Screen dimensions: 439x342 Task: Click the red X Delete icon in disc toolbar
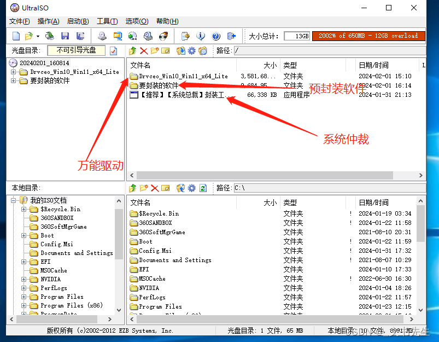tap(144, 51)
